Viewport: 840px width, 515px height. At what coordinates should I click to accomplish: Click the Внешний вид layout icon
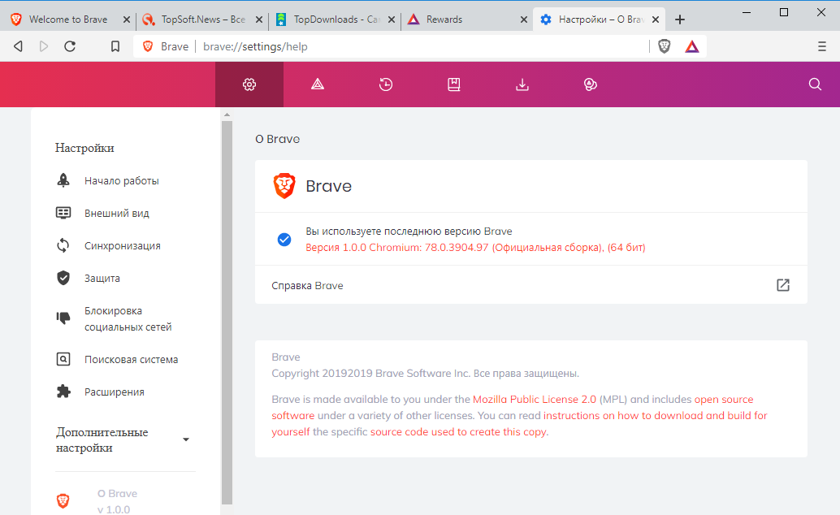coord(63,213)
